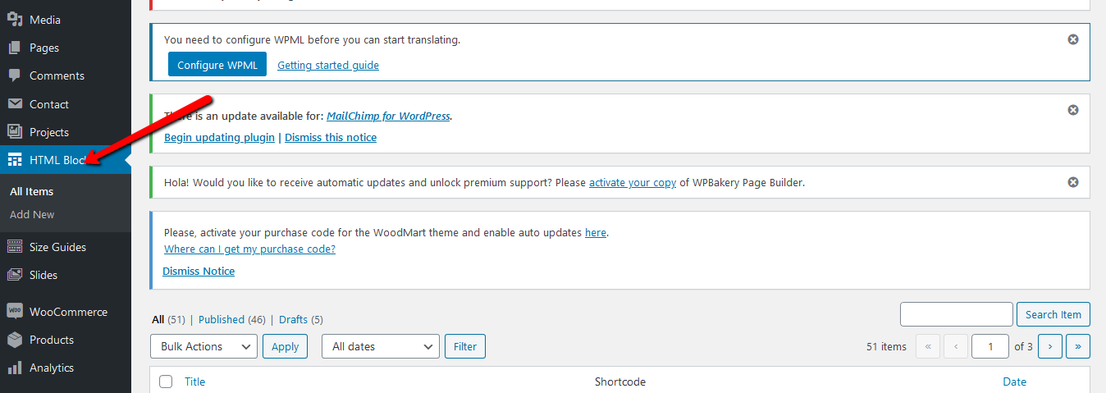
Task: Open Analytics via the bar chart icon
Action: pyautogui.click(x=15, y=368)
